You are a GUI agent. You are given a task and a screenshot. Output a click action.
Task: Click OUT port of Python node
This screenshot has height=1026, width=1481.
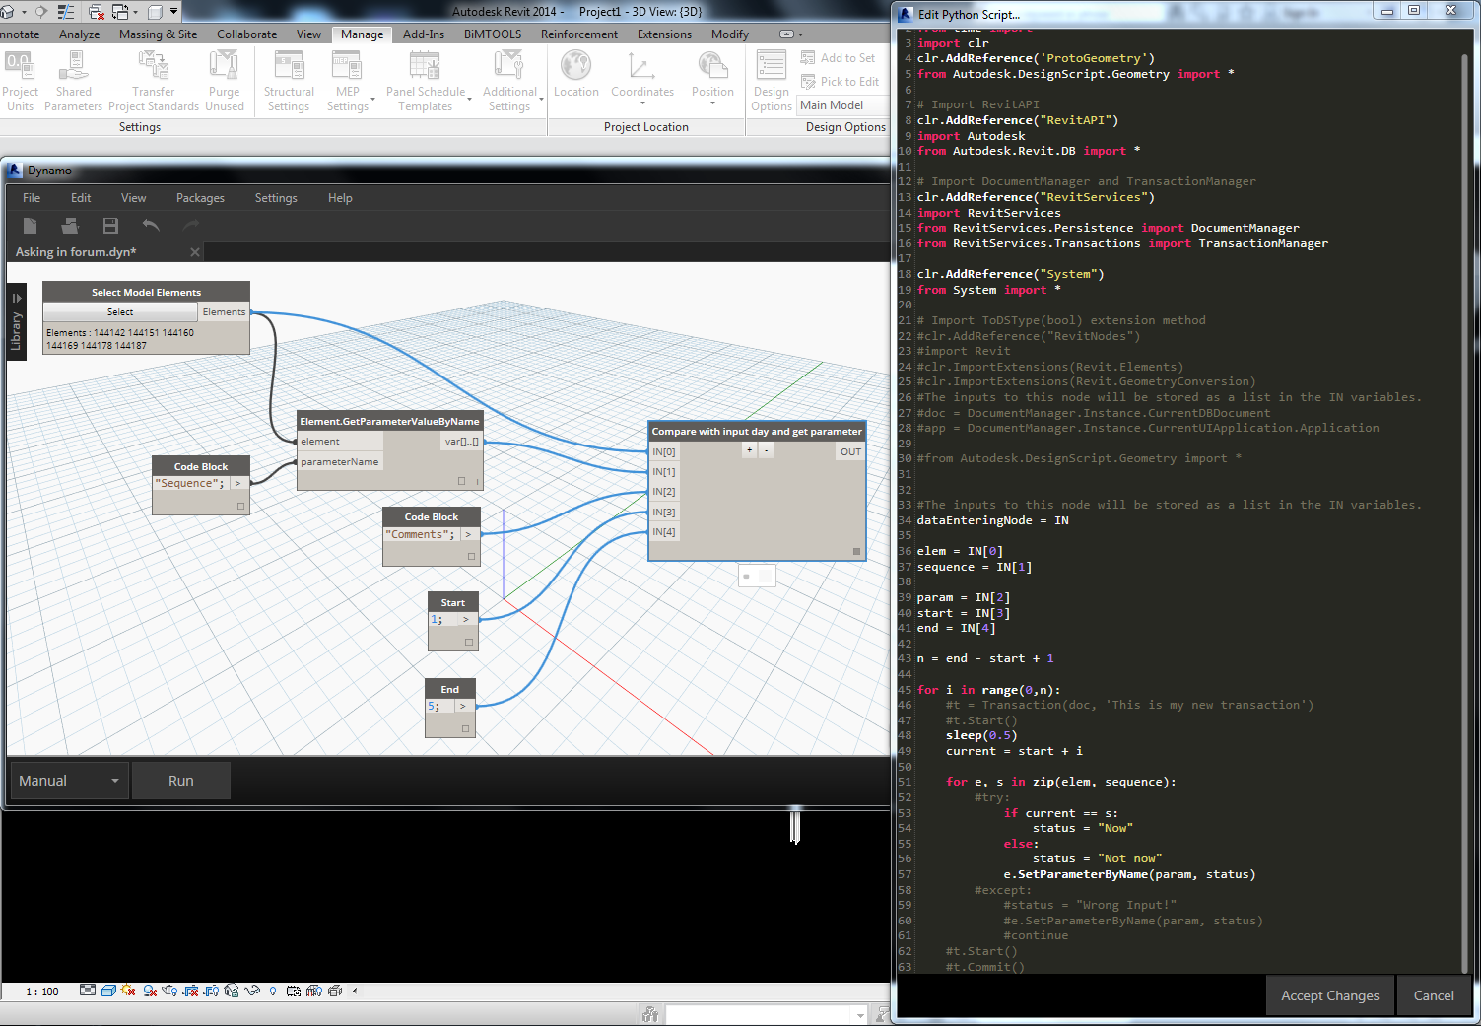(x=850, y=451)
